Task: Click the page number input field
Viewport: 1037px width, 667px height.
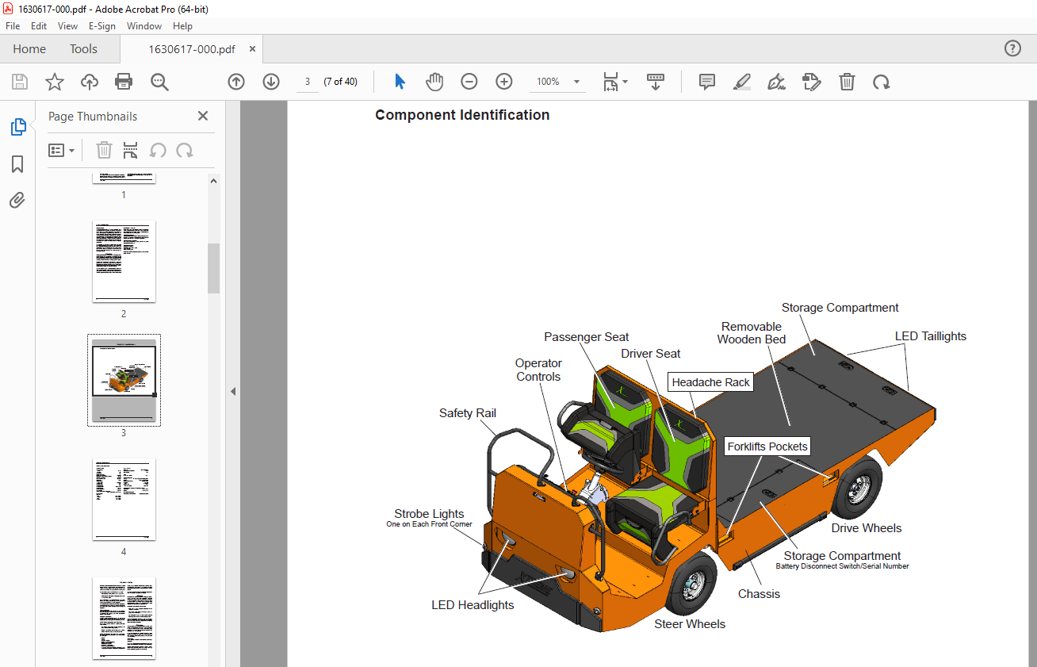Action: pyautogui.click(x=308, y=82)
